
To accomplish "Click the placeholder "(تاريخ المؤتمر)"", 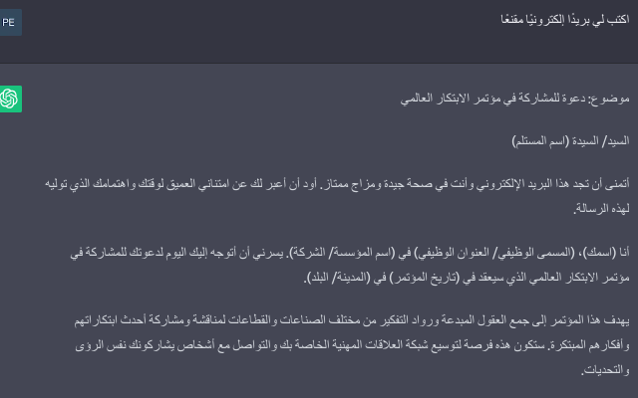I will pos(424,279).
